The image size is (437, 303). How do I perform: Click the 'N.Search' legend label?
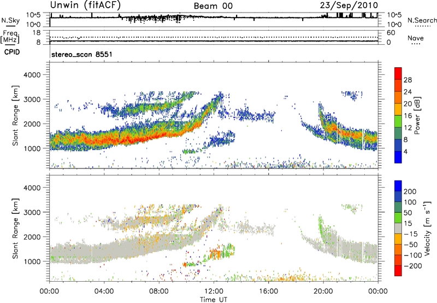point(422,20)
